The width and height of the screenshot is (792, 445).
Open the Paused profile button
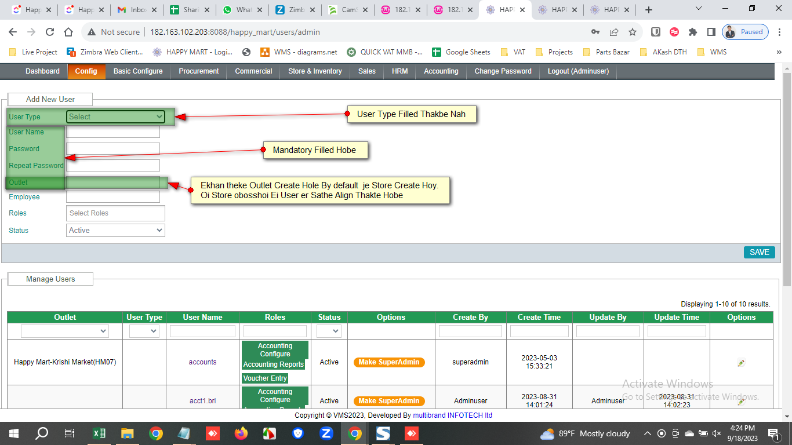(x=746, y=32)
